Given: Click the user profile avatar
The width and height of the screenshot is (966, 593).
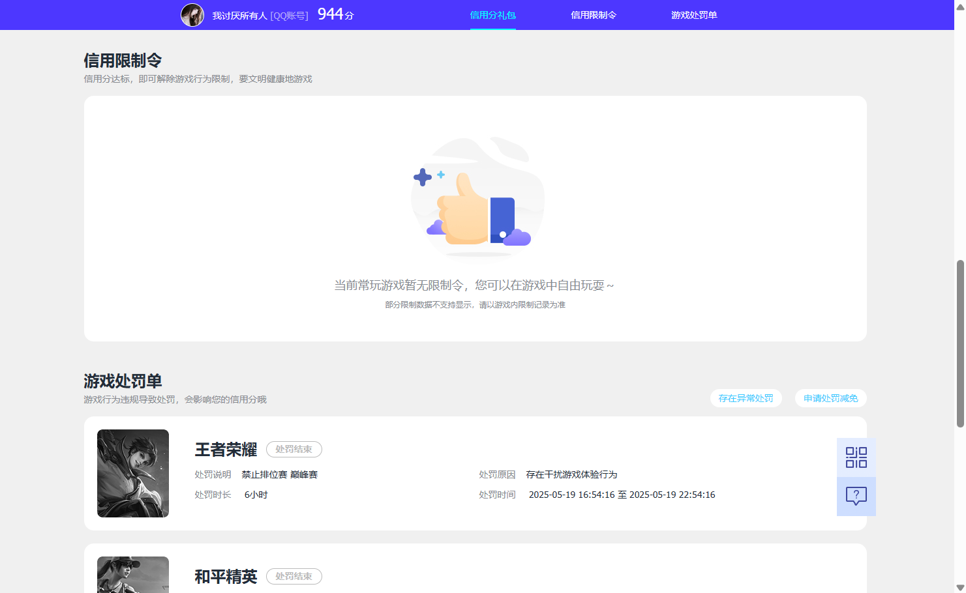Looking at the screenshot, I should (192, 14).
